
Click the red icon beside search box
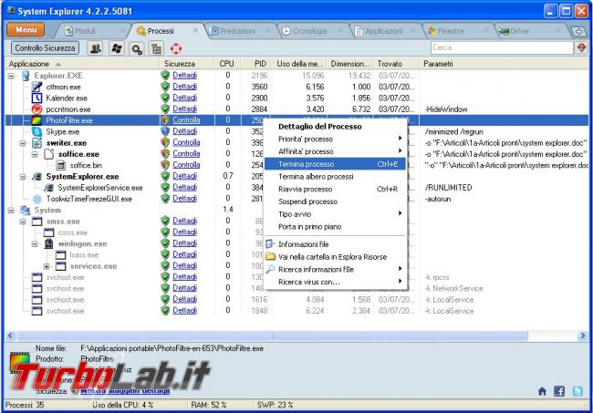[x=582, y=47]
